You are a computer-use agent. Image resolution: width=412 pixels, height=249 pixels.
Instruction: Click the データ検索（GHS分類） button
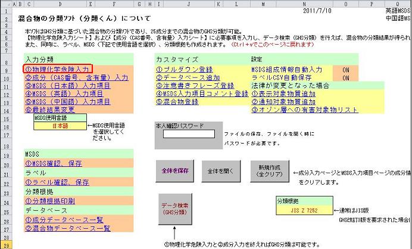(175, 208)
